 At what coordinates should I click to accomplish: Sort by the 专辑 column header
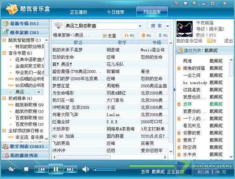tap(157, 43)
